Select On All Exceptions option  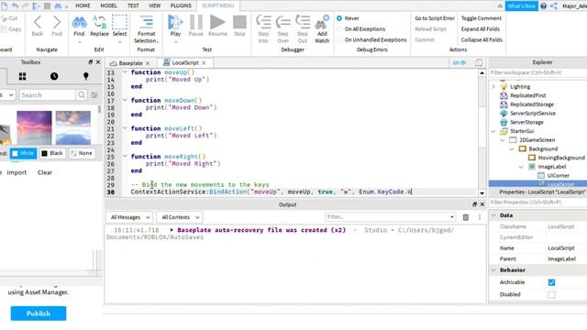point(339,28)
